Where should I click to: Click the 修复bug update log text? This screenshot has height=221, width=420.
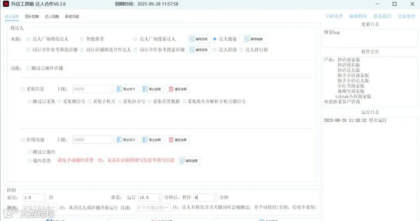(332, 32)
